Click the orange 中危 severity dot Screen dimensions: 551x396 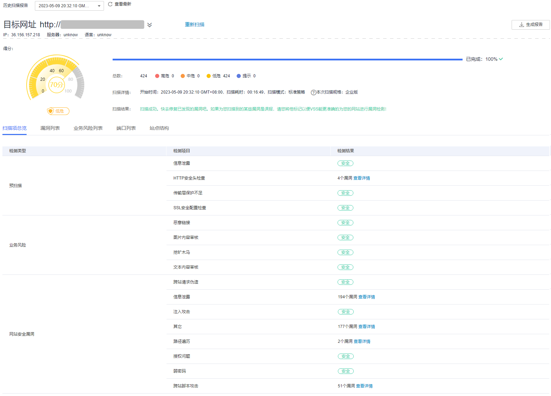[x=183, y=76]
